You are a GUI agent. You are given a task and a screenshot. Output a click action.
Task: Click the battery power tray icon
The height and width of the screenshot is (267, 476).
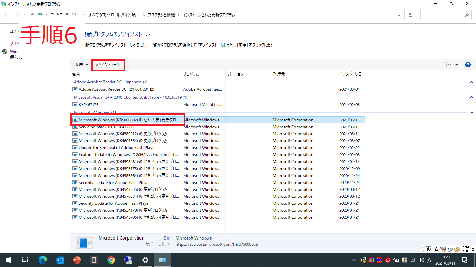[x=396, y=260]
